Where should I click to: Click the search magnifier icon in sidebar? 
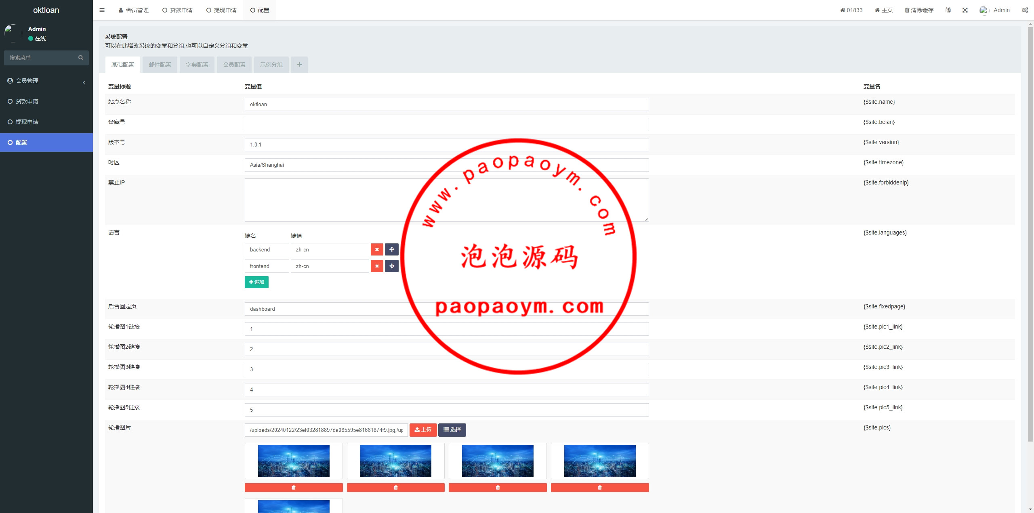click(81, 58)
